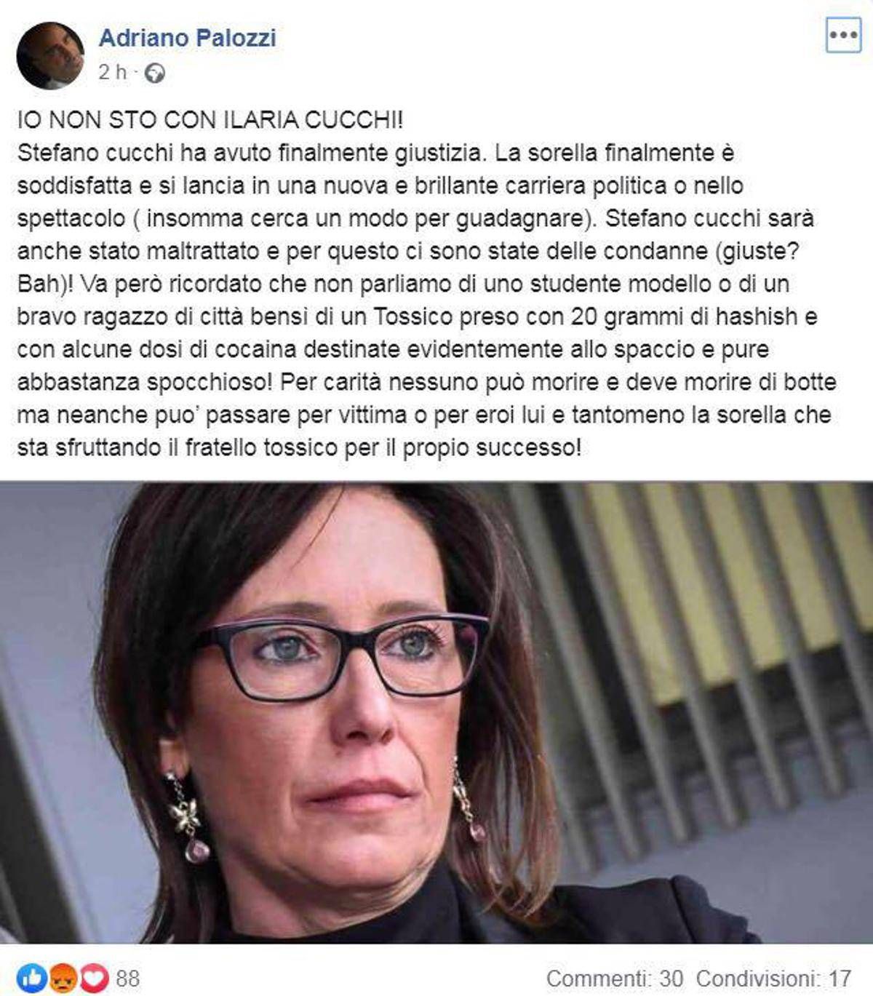The width and height of the screenshot is (873, 996).
Task: Click the post heading IO NON STO CON ILARIA CUCCHI
Action: [x=210, y=119]
